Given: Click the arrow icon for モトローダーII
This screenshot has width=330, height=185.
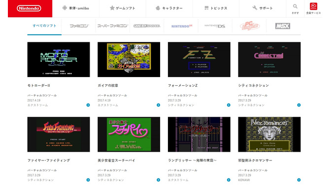Looking at the screenshot, I should point(88,105).
